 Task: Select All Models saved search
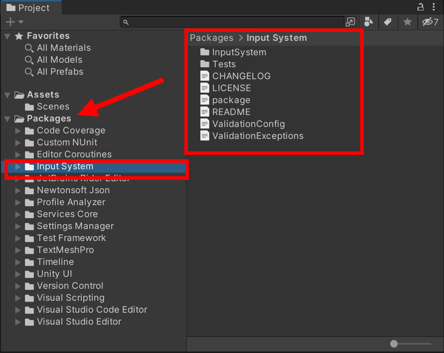click(x=59, y=60)
